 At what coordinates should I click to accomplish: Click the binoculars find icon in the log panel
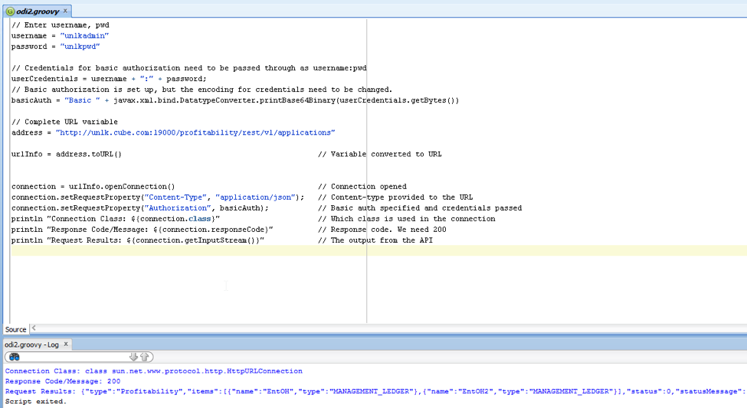tap(14, 357)
